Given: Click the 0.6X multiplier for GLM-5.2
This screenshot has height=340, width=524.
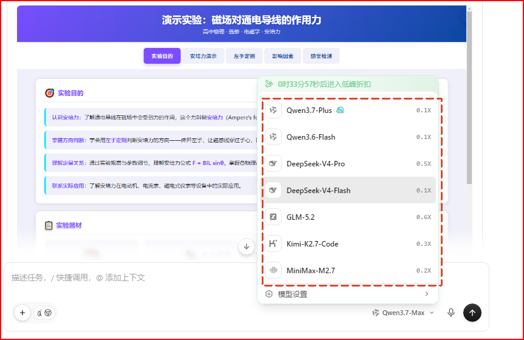Looking at the screenshot, I should click(x=423, y=217).
